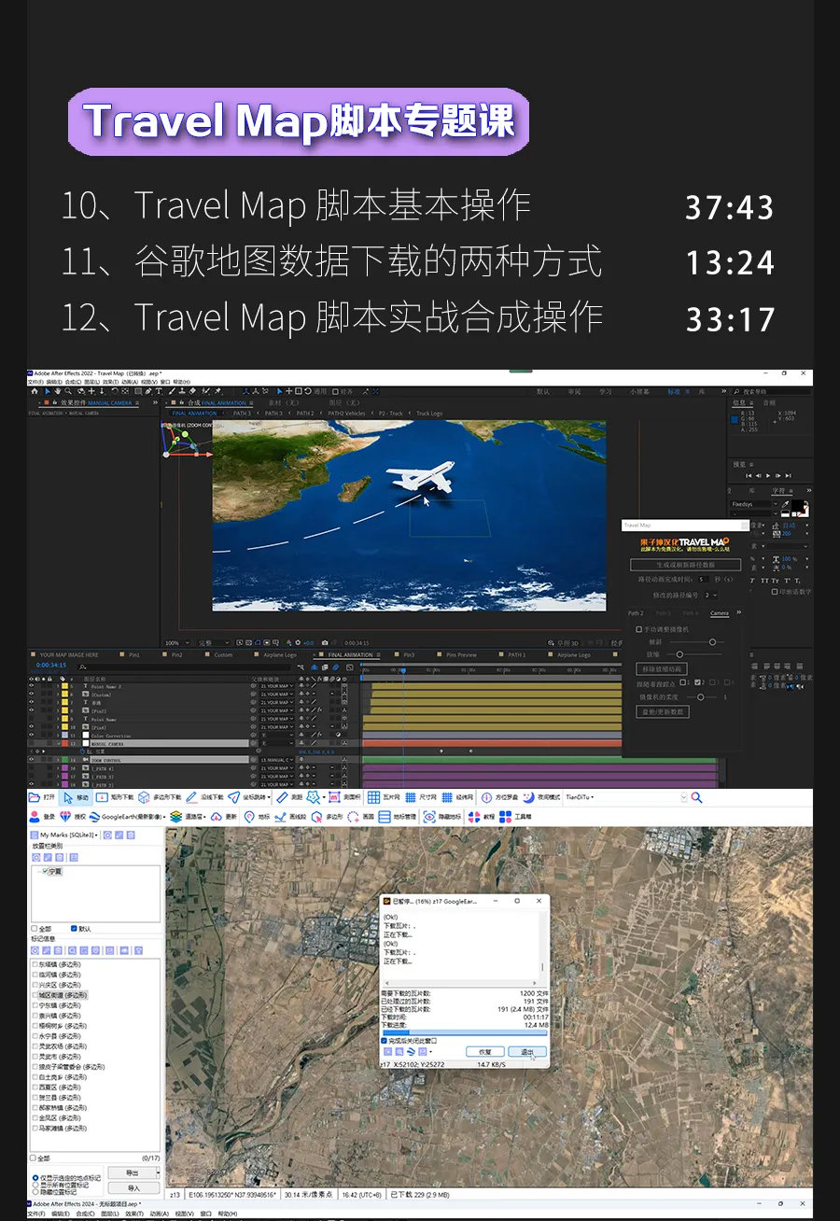The image size is (840, 1221).
Task: Click the 导出 export button
Action: [132, 1172]
